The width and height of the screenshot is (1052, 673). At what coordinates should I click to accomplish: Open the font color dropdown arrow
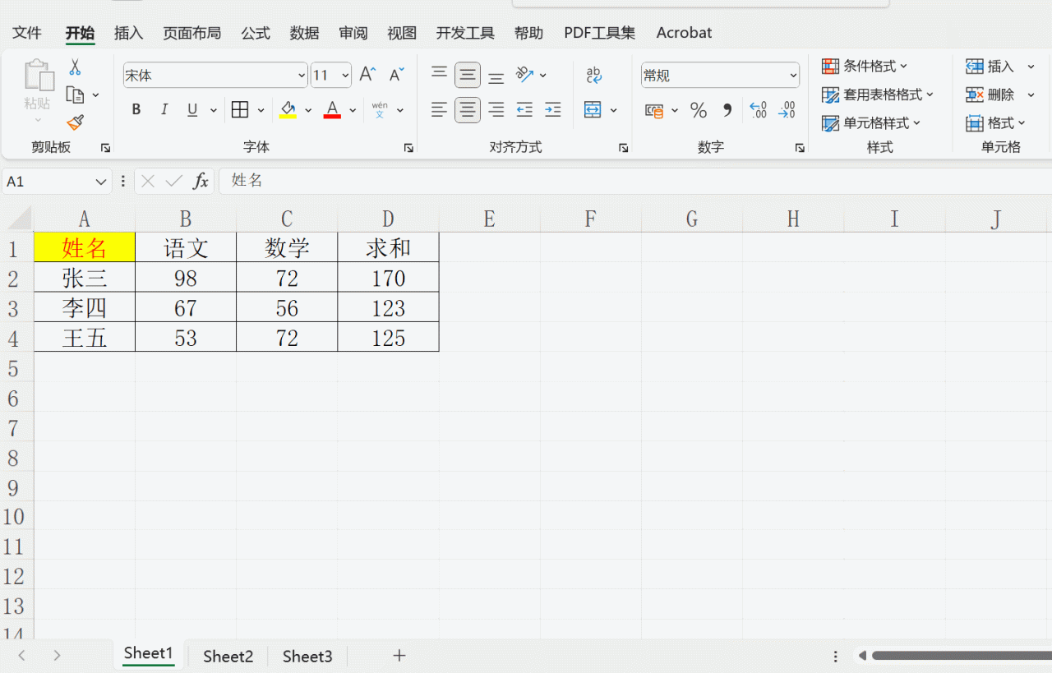353,110
